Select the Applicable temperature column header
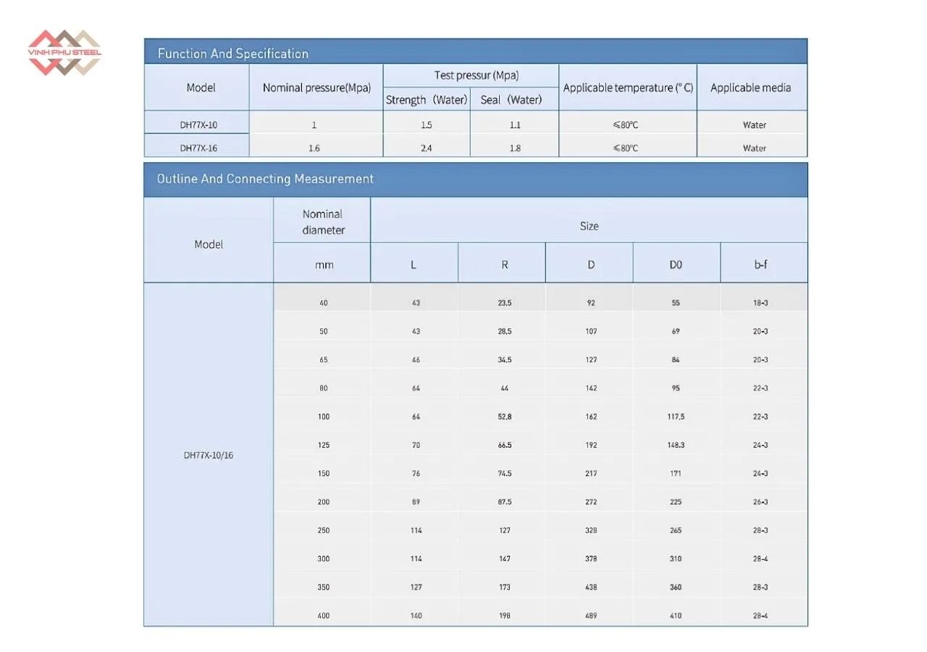Image resolution: width=927 pixels, height=652 pixels. pyautogui.click(x=628, y=88)
